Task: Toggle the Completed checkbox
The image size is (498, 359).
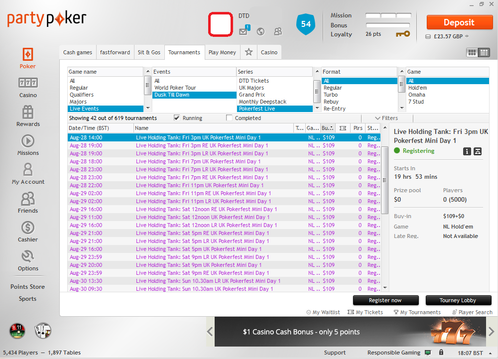Action: (229, 118)
